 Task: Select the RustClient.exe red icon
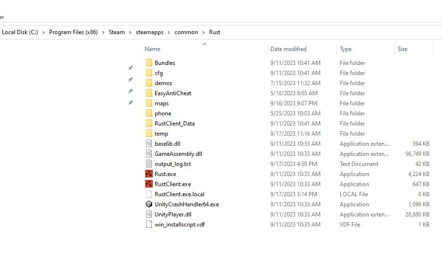coord(149,184)
